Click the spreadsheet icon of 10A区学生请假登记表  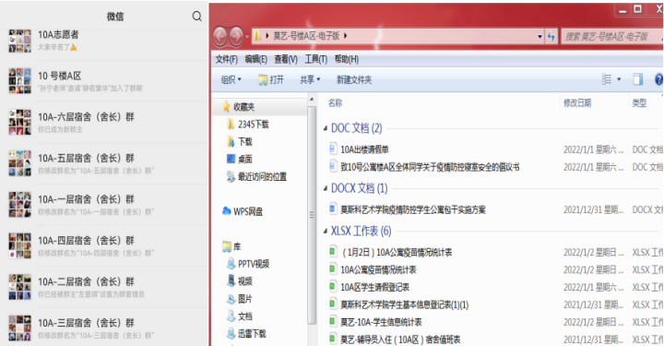point(333,287)
